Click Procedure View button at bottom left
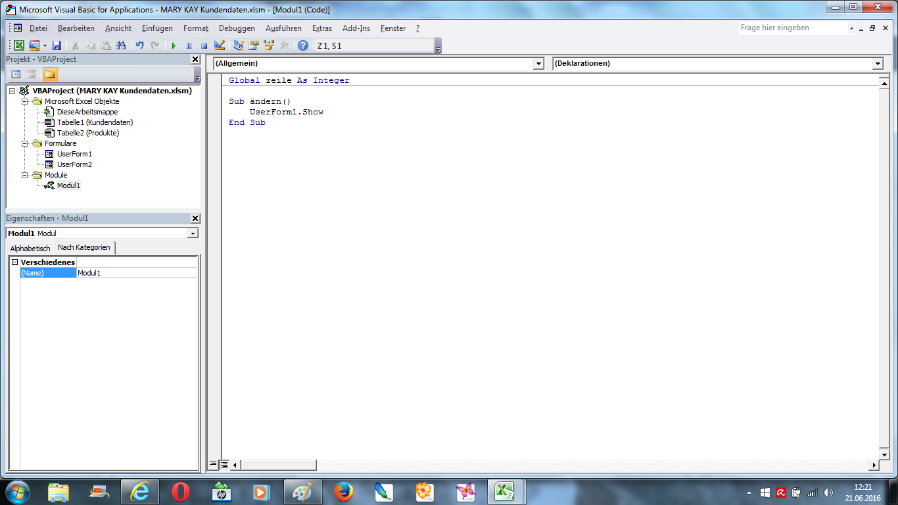Image resolution: width=898 pixels, height=505 pixels. (213, 465)
